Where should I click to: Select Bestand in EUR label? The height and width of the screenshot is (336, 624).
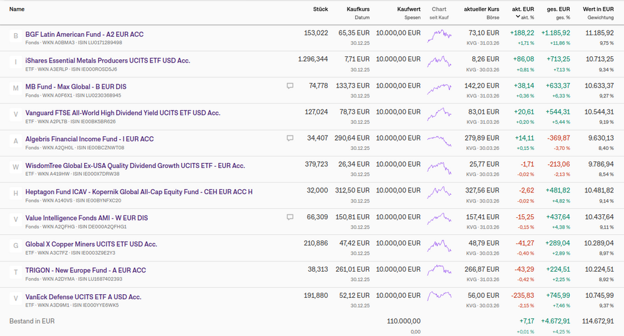click(32, 321)
